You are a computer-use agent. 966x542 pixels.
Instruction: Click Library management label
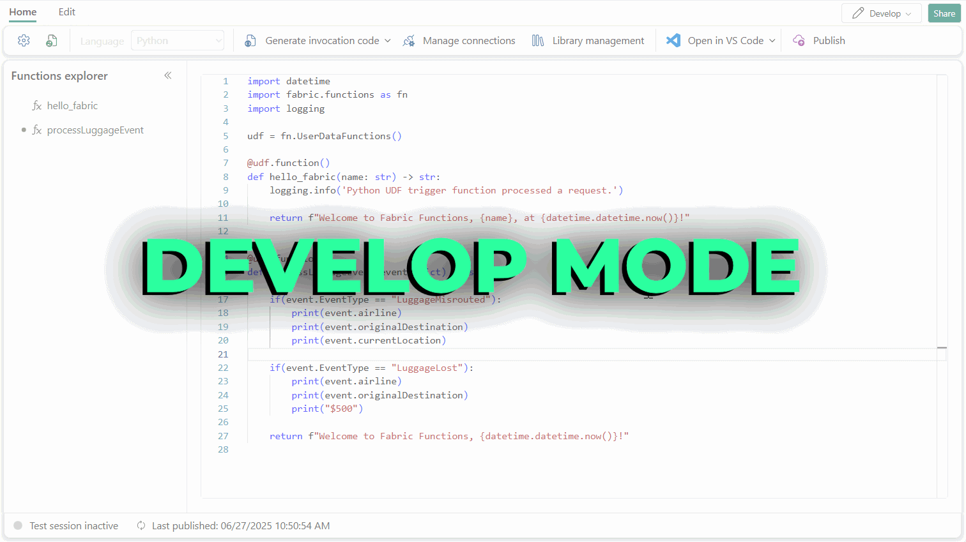tap(598, 41)
